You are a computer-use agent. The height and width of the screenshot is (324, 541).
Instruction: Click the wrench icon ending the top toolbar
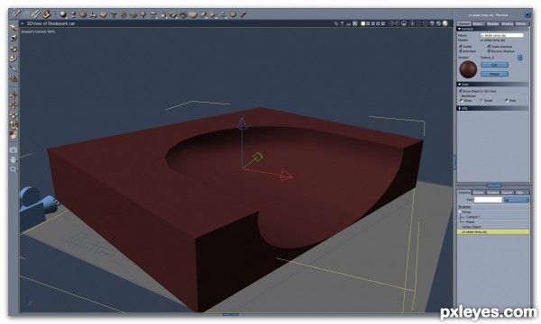(x=243, y=14)
